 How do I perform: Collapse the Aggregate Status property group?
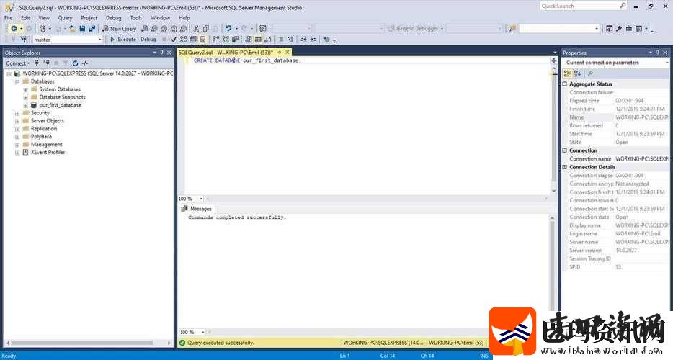click(565, 84)
